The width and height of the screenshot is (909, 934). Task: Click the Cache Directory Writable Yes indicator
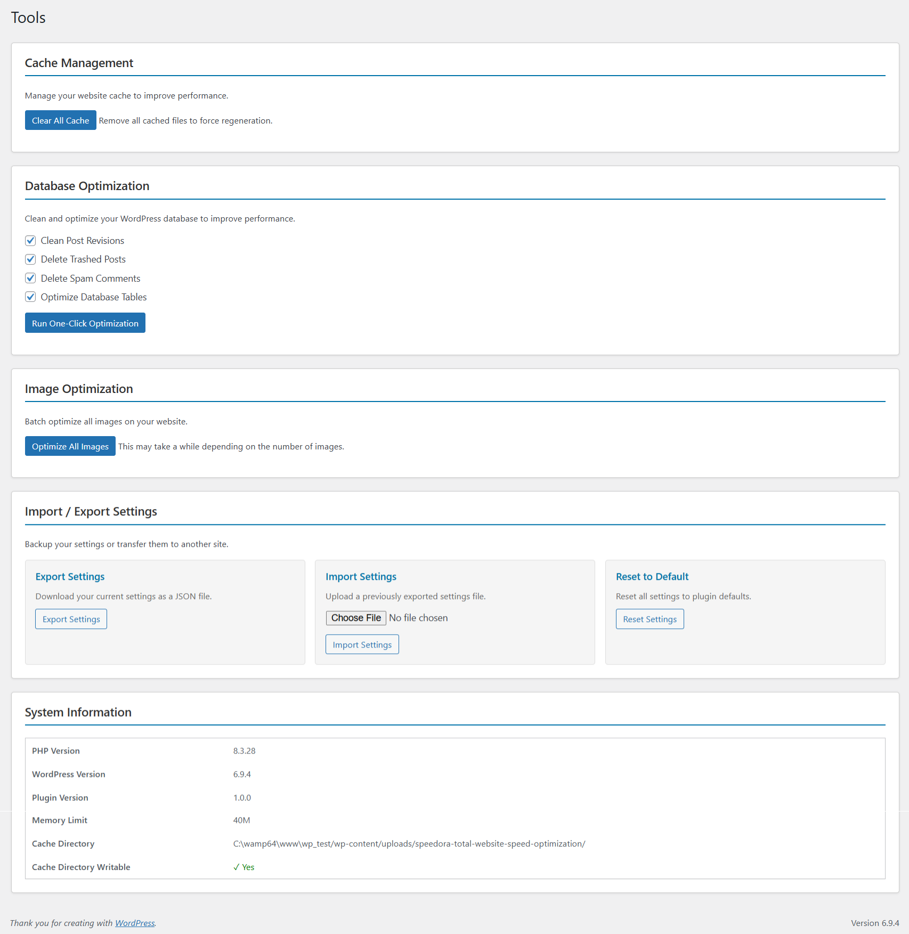pyautogui.click(x=244, y=867)
